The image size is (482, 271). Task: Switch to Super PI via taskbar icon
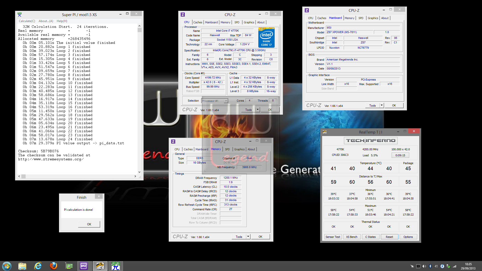(116, 266)
